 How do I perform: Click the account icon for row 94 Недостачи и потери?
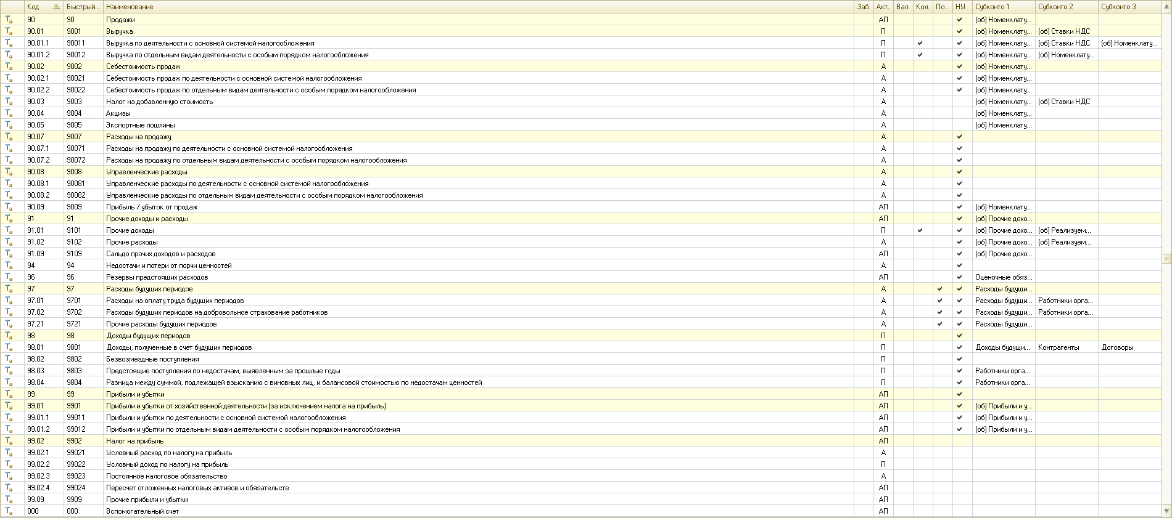click(x=9, y=265)
